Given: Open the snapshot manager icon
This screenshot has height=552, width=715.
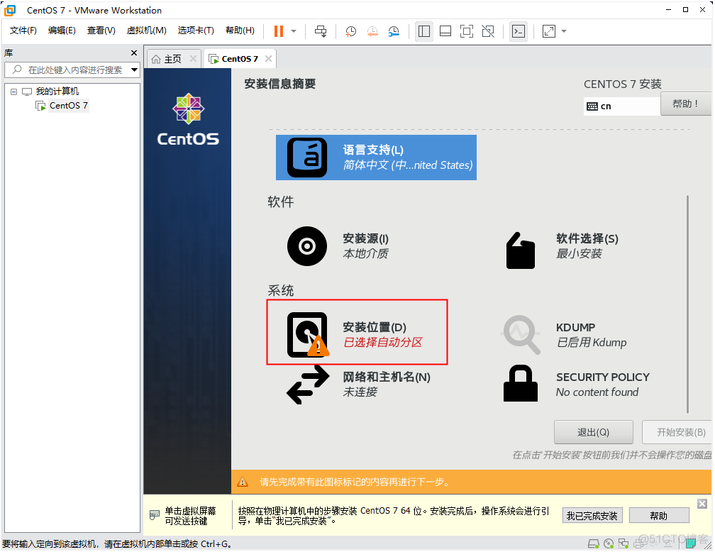Looking at the screenshot, I should (x=394, y=31).
